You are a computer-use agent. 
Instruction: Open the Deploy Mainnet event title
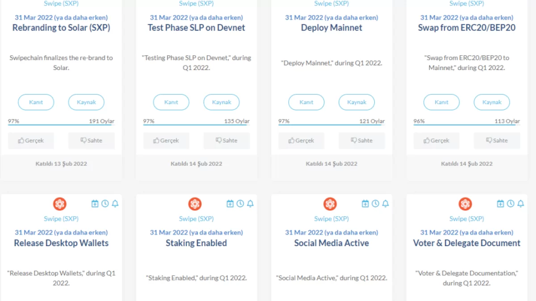click(x=331, y=28)
